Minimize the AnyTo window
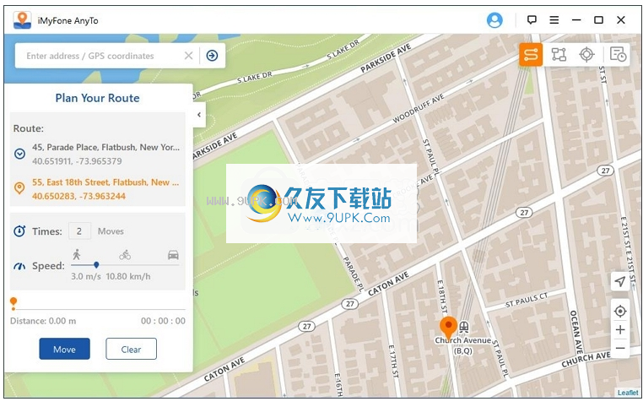This screenshot has height=407, width=643. tap(576, 19)
